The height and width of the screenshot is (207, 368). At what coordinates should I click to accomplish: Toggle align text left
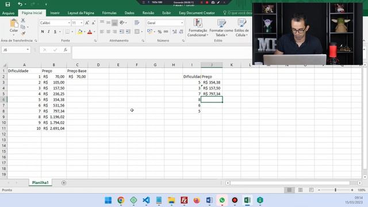point(102,32)
